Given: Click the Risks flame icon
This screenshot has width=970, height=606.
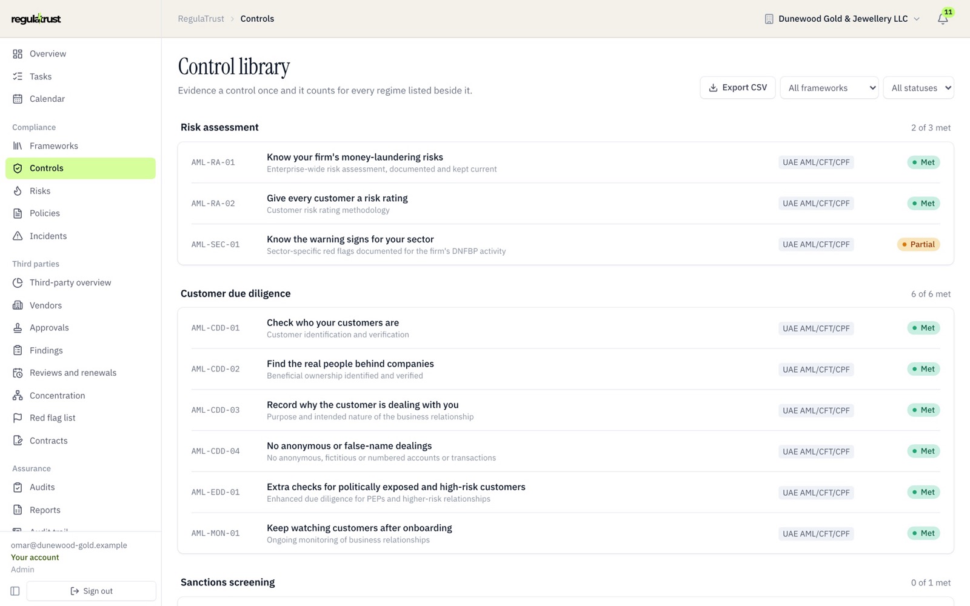Looking at the screenshot, I should pos(18,191).
